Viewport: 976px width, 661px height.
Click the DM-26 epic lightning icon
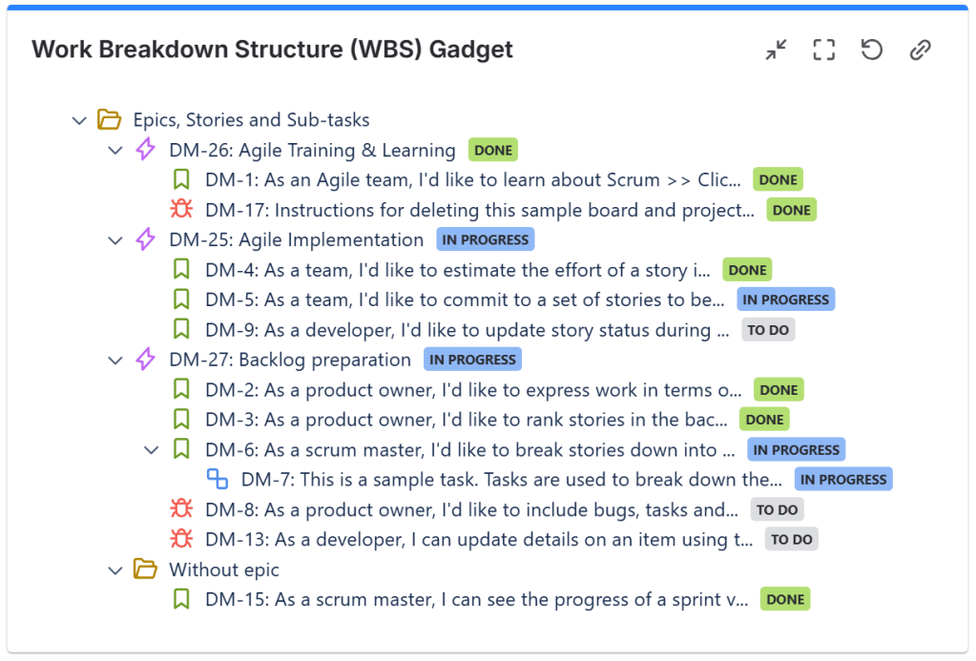point(145,150)
